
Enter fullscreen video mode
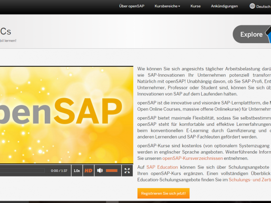(127, 171)
